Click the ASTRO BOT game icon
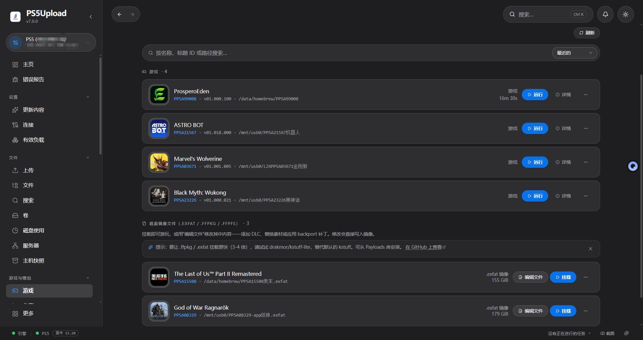 [159, 128]
